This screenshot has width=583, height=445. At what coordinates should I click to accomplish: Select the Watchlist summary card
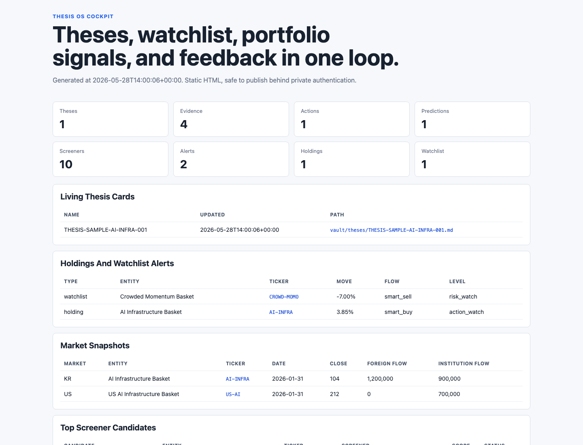tap(472, 159)
